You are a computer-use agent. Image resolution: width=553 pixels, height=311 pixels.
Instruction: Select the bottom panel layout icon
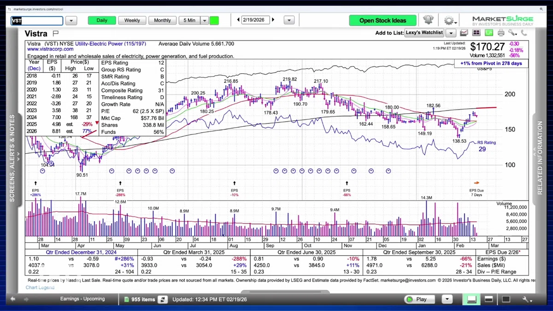[471, 299]
